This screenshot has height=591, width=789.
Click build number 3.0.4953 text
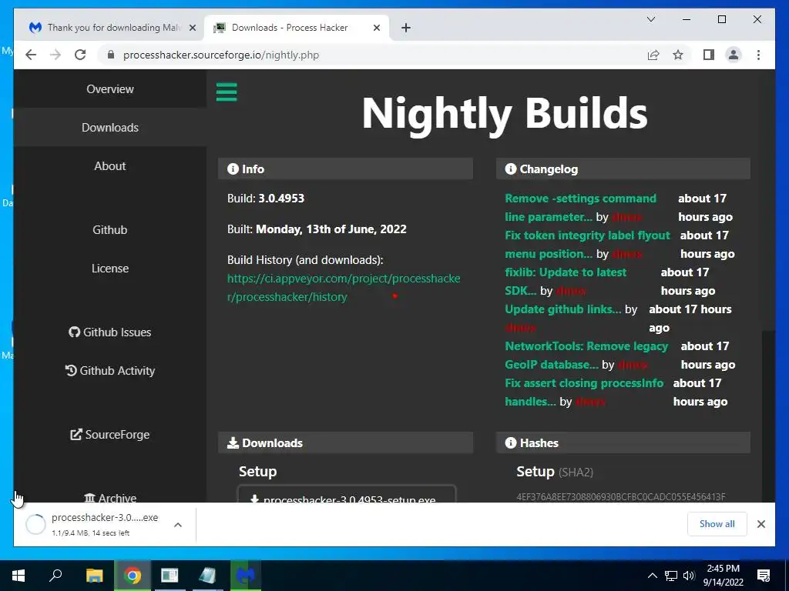point(281,198)
